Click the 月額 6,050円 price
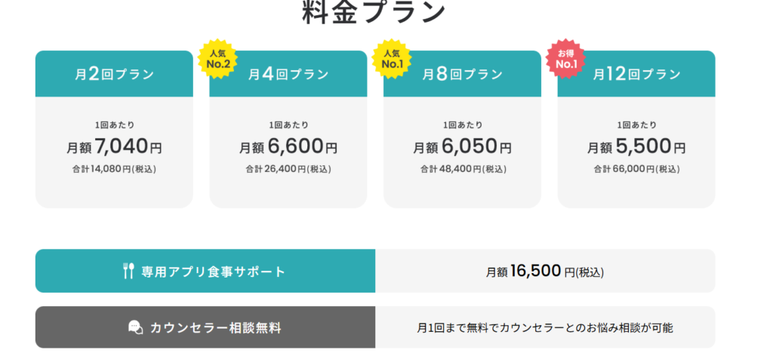Screen dimensions: 773x359 point(462,146)
